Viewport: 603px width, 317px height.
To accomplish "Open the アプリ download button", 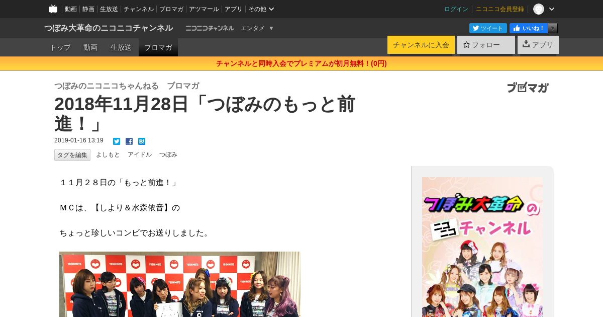I will tap(538, 45).
